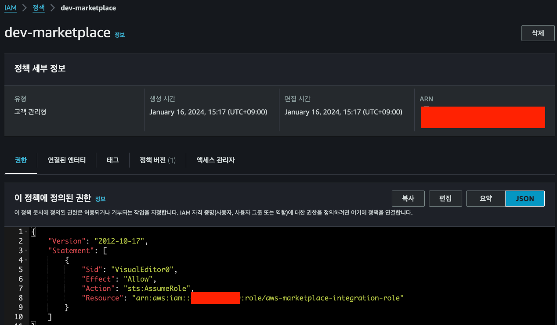Go to the 정책 breadcrumb link
Image resolution: width=557 pixels, height=325 pixels.
tap(39, 8)
